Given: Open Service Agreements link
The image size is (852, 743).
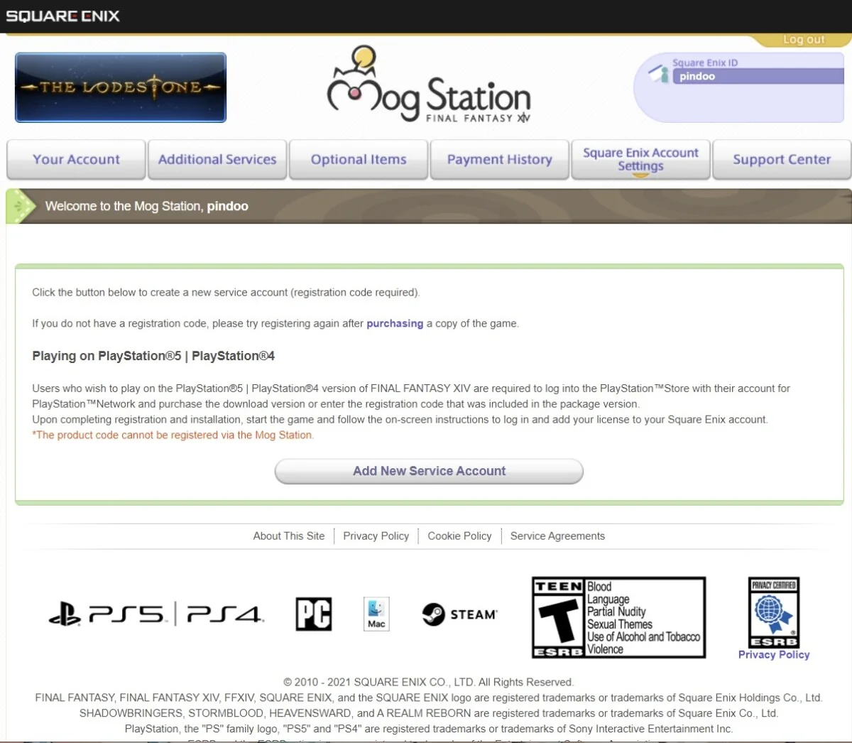Looking at the screenshot, I should pos(557,536).
